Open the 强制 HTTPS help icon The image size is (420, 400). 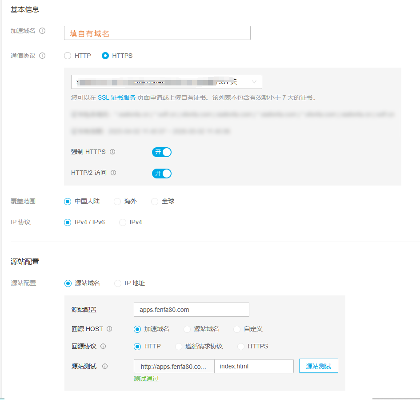(x=112, y=152)
